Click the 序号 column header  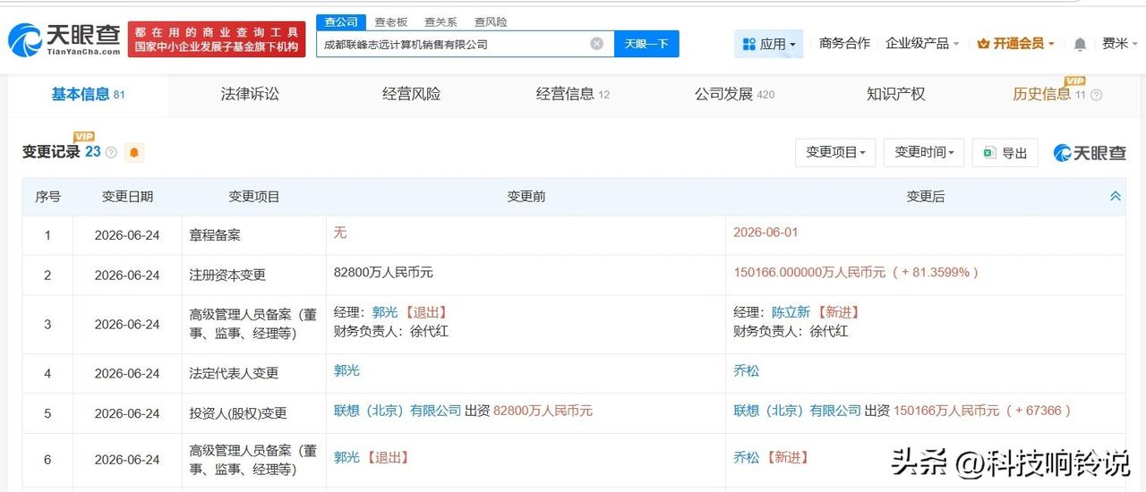[47, 197]
